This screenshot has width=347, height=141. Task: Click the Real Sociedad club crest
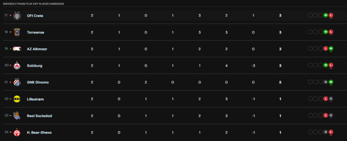click(x=17, y=116)
